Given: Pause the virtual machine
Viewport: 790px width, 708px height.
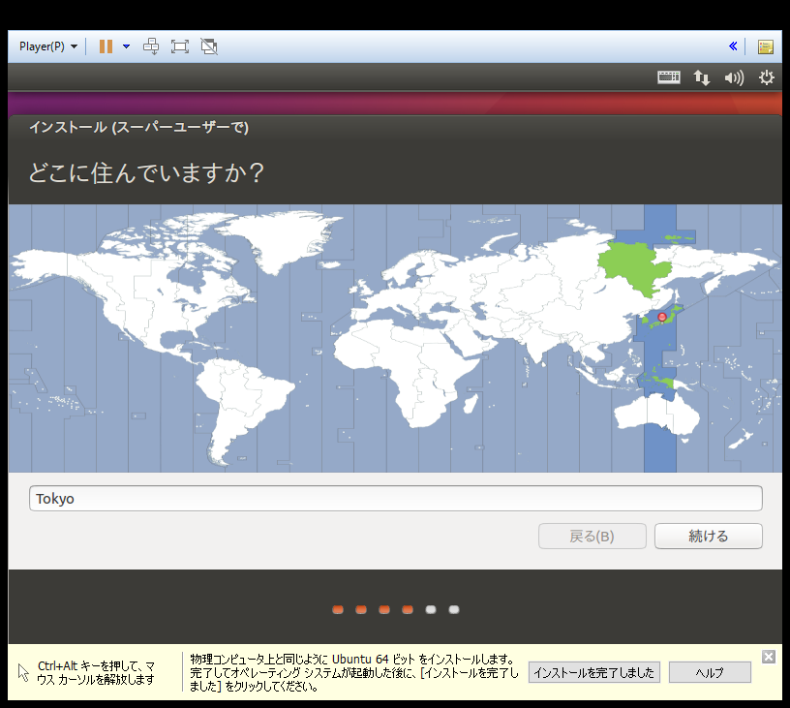Looking at the screenshot, I should 106,46.
